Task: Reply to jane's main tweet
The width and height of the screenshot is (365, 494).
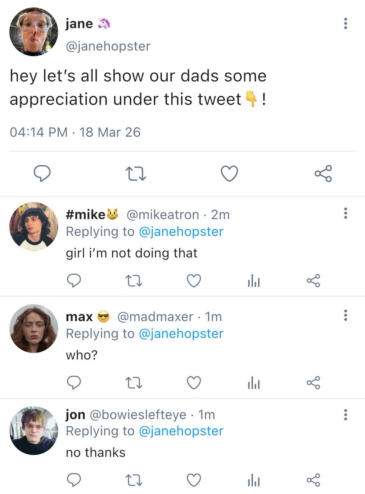Action: (42, 174)
